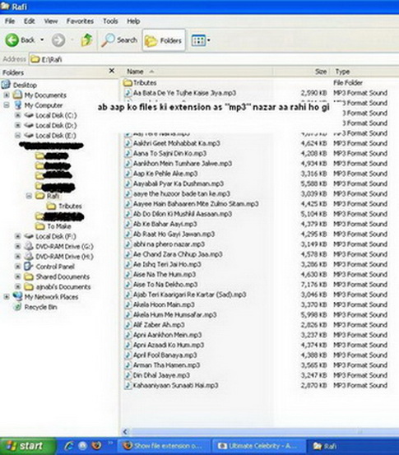Open the Search pane
The width and height of the screenshot is (399, 455).
pyautogui.click(x=119, y=40)
